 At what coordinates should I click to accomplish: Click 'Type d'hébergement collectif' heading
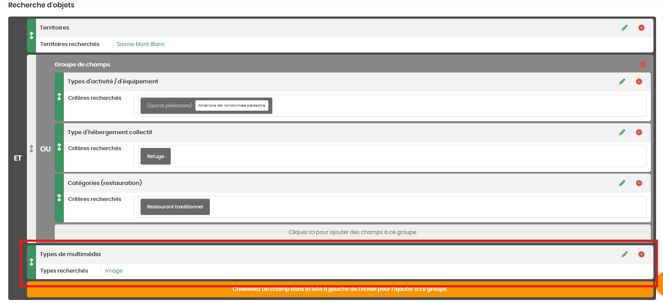(x=110, y=132)
